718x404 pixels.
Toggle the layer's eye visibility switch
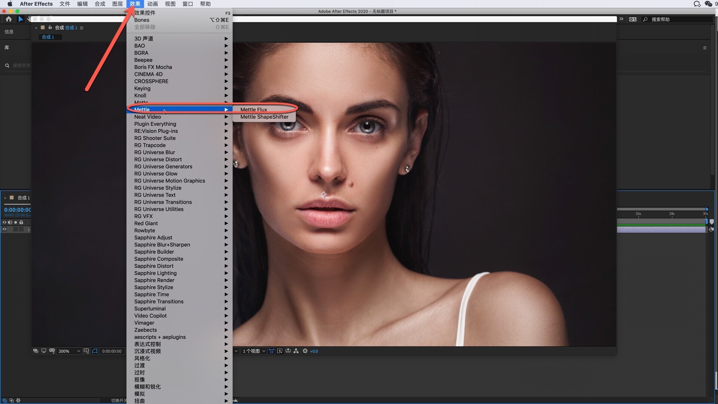pyautogui.click(x=4, y=229)
